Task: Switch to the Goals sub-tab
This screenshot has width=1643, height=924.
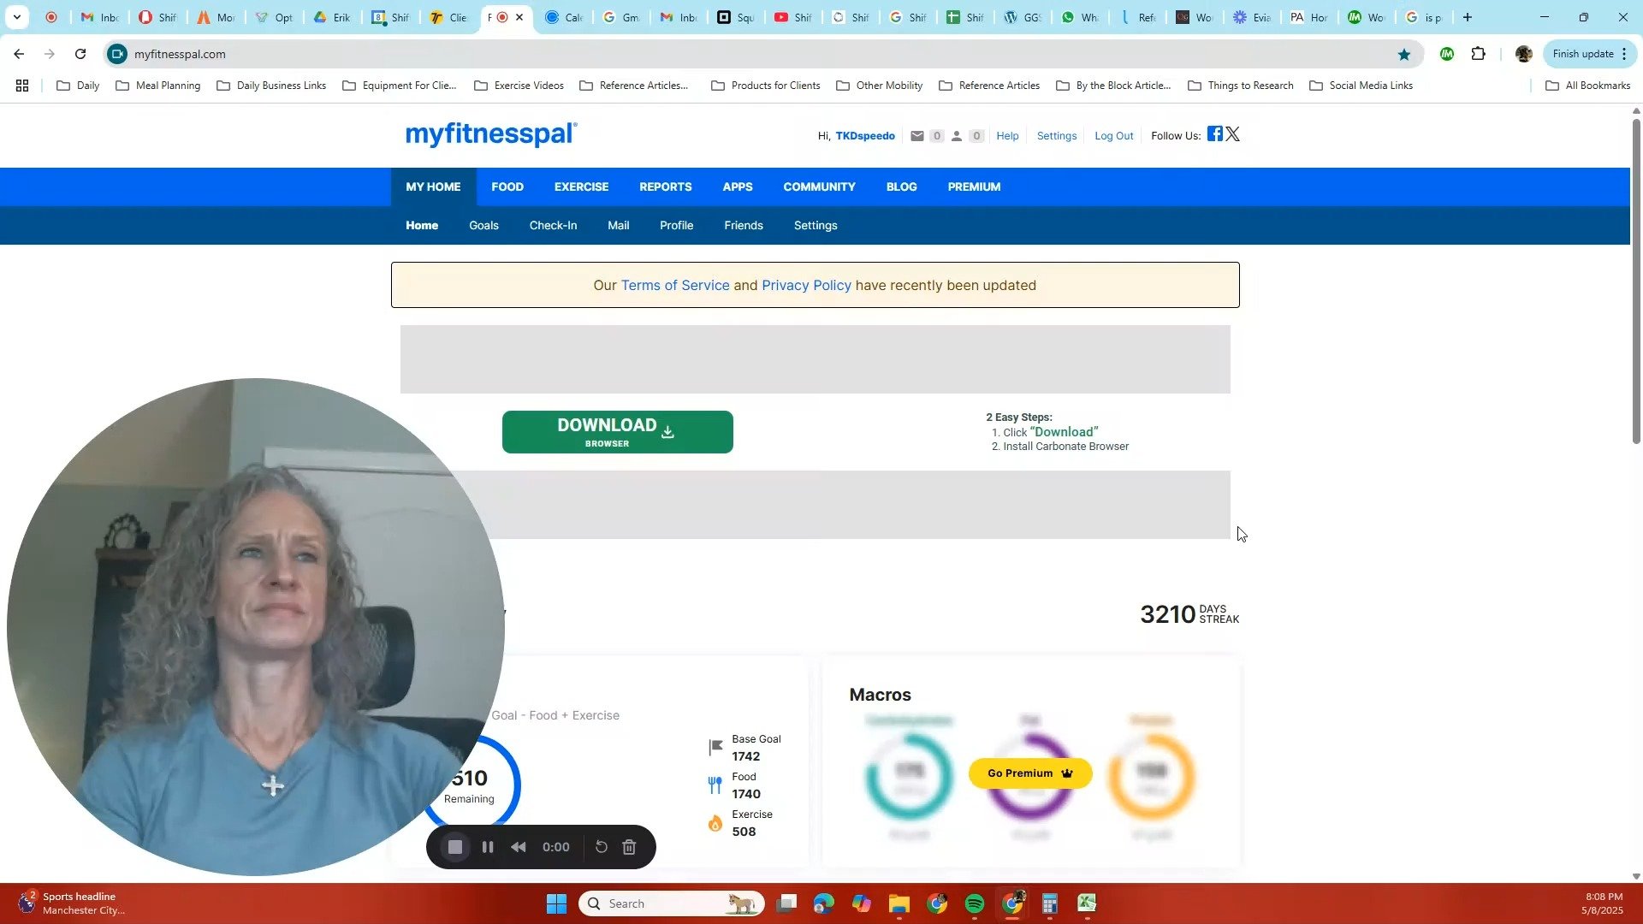Action: (483, 226)
